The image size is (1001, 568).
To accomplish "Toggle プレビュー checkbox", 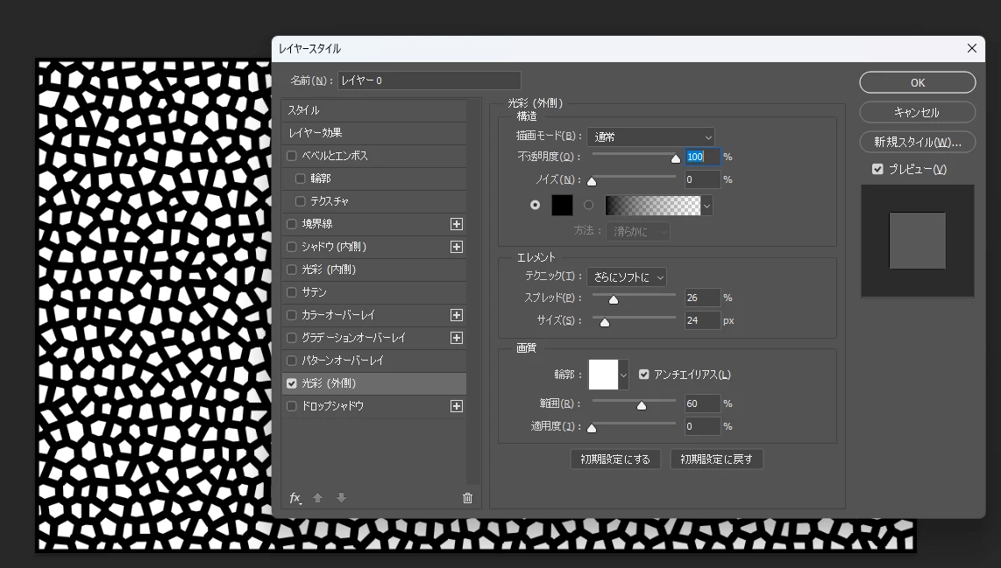I will click(x=877, y=169).
